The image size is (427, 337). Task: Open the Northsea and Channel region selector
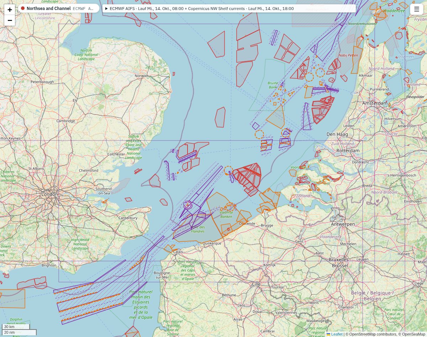pyautogui.click(x=59, y=8)
